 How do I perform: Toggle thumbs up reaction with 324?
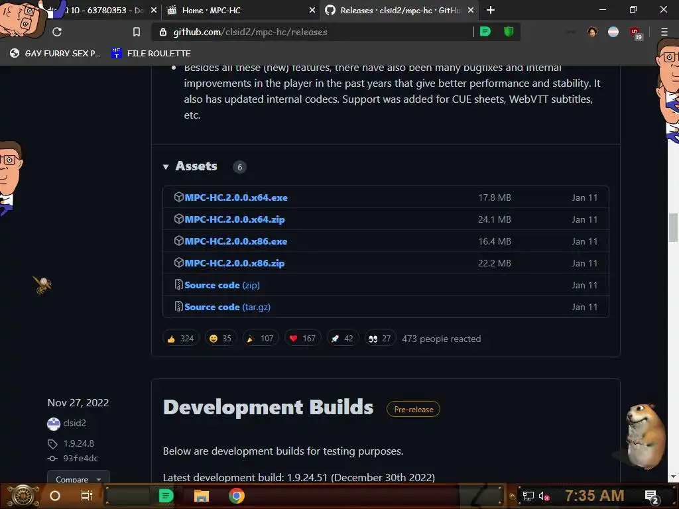pos(180,339)
